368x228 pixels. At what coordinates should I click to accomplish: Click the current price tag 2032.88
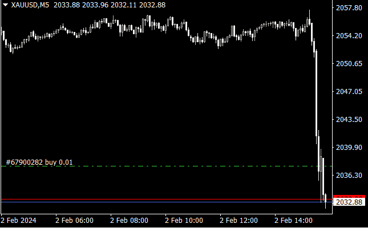click(349, 202)
